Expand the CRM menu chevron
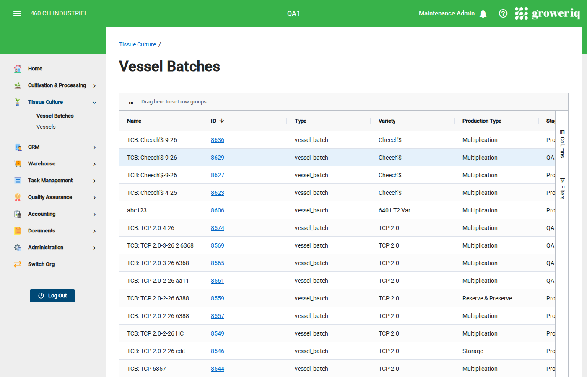Image resolution: width=587 pixels, height=377 pixels. tap(94, 147)
